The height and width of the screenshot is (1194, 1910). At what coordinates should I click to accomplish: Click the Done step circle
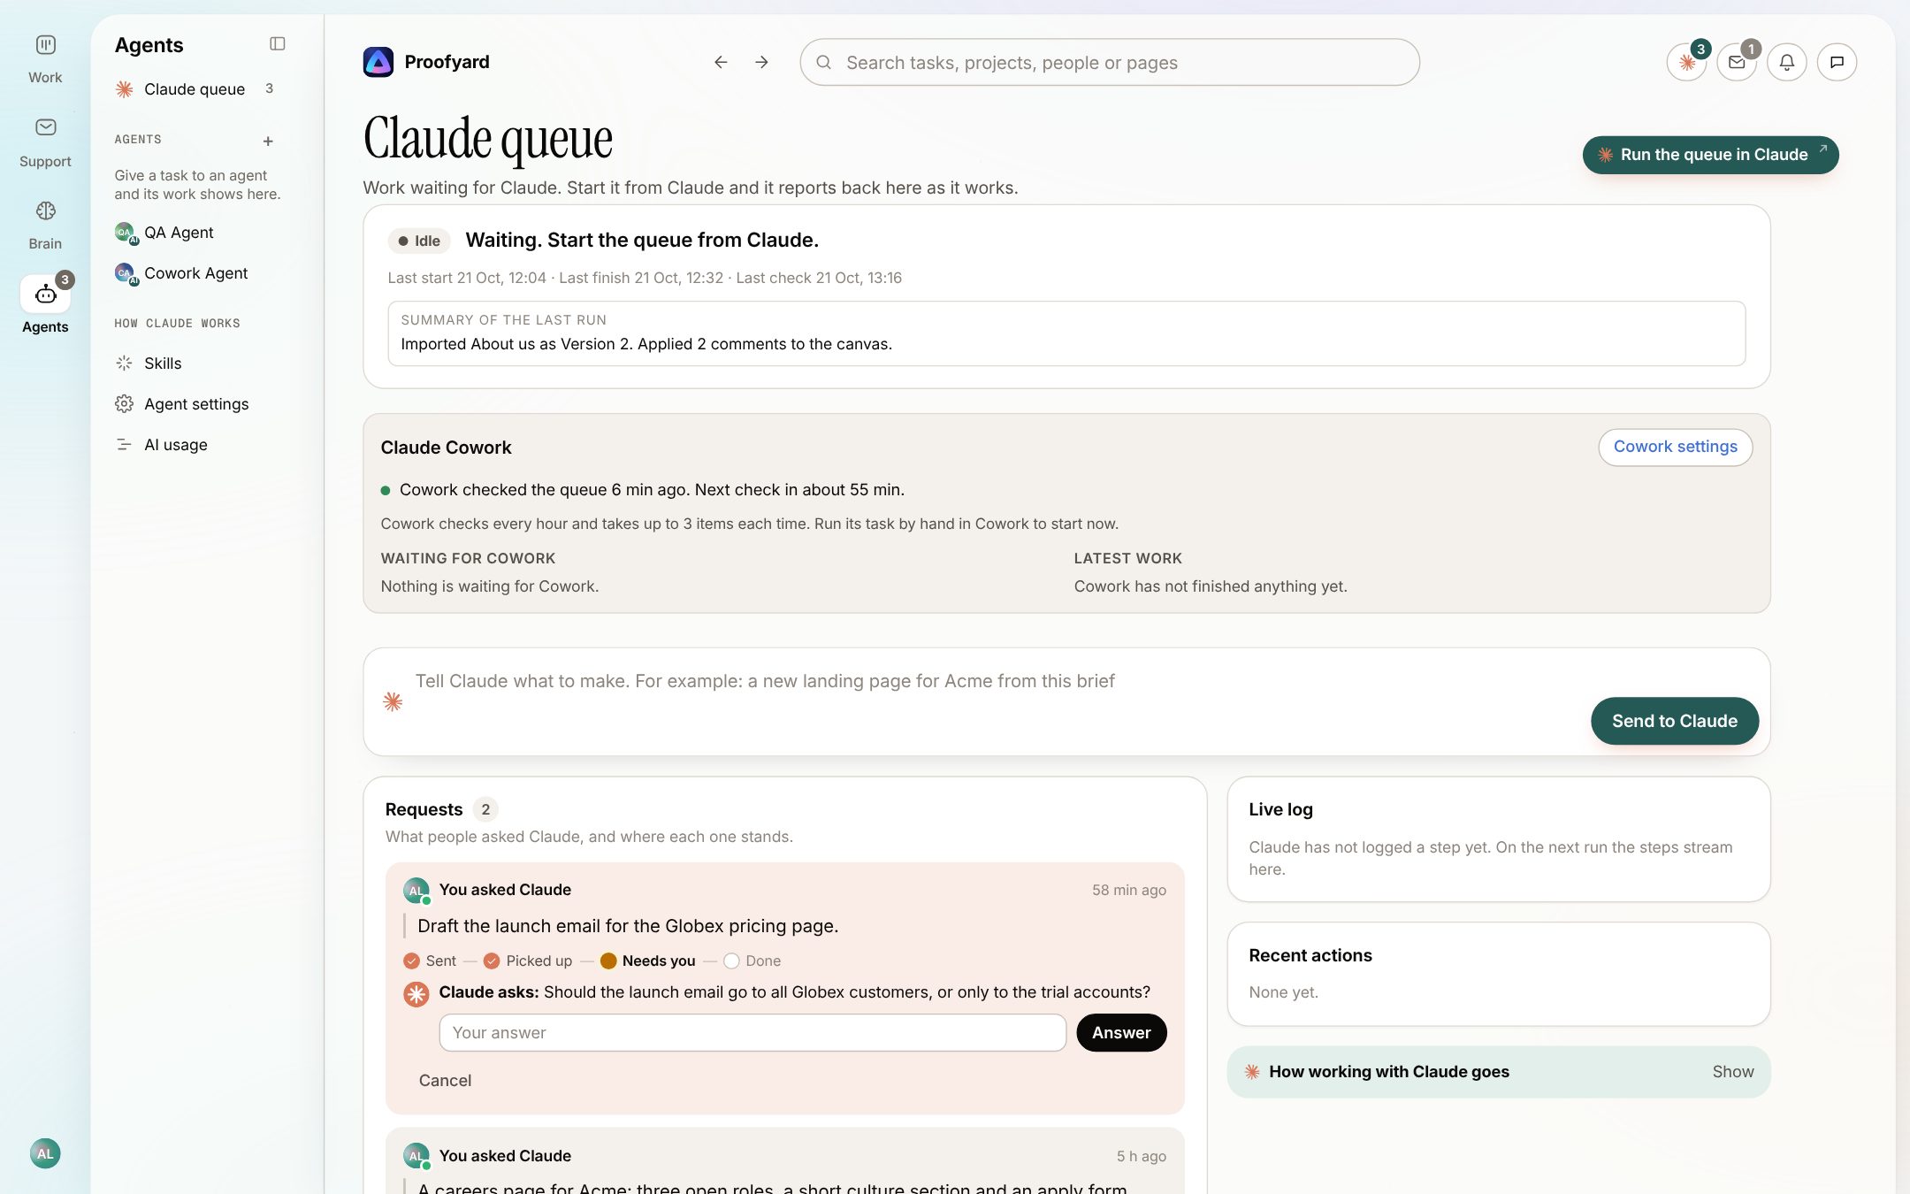click(731, 961)
